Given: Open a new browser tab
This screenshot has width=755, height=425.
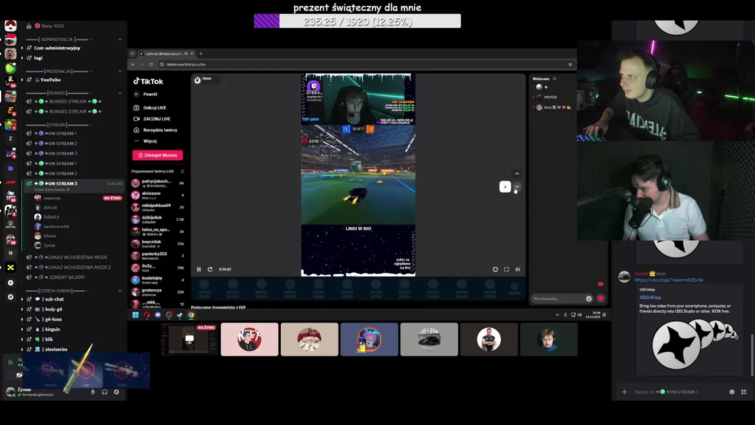Looking at the screenshot, I should [201, 54].
